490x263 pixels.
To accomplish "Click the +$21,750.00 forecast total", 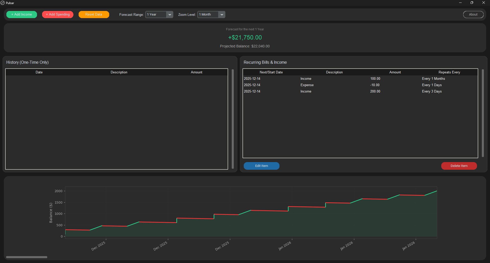I will tap(245, 37).
